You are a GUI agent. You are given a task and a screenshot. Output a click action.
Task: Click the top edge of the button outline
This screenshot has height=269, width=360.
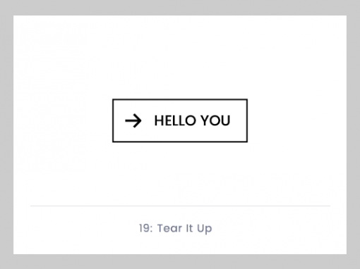[180, 100]
